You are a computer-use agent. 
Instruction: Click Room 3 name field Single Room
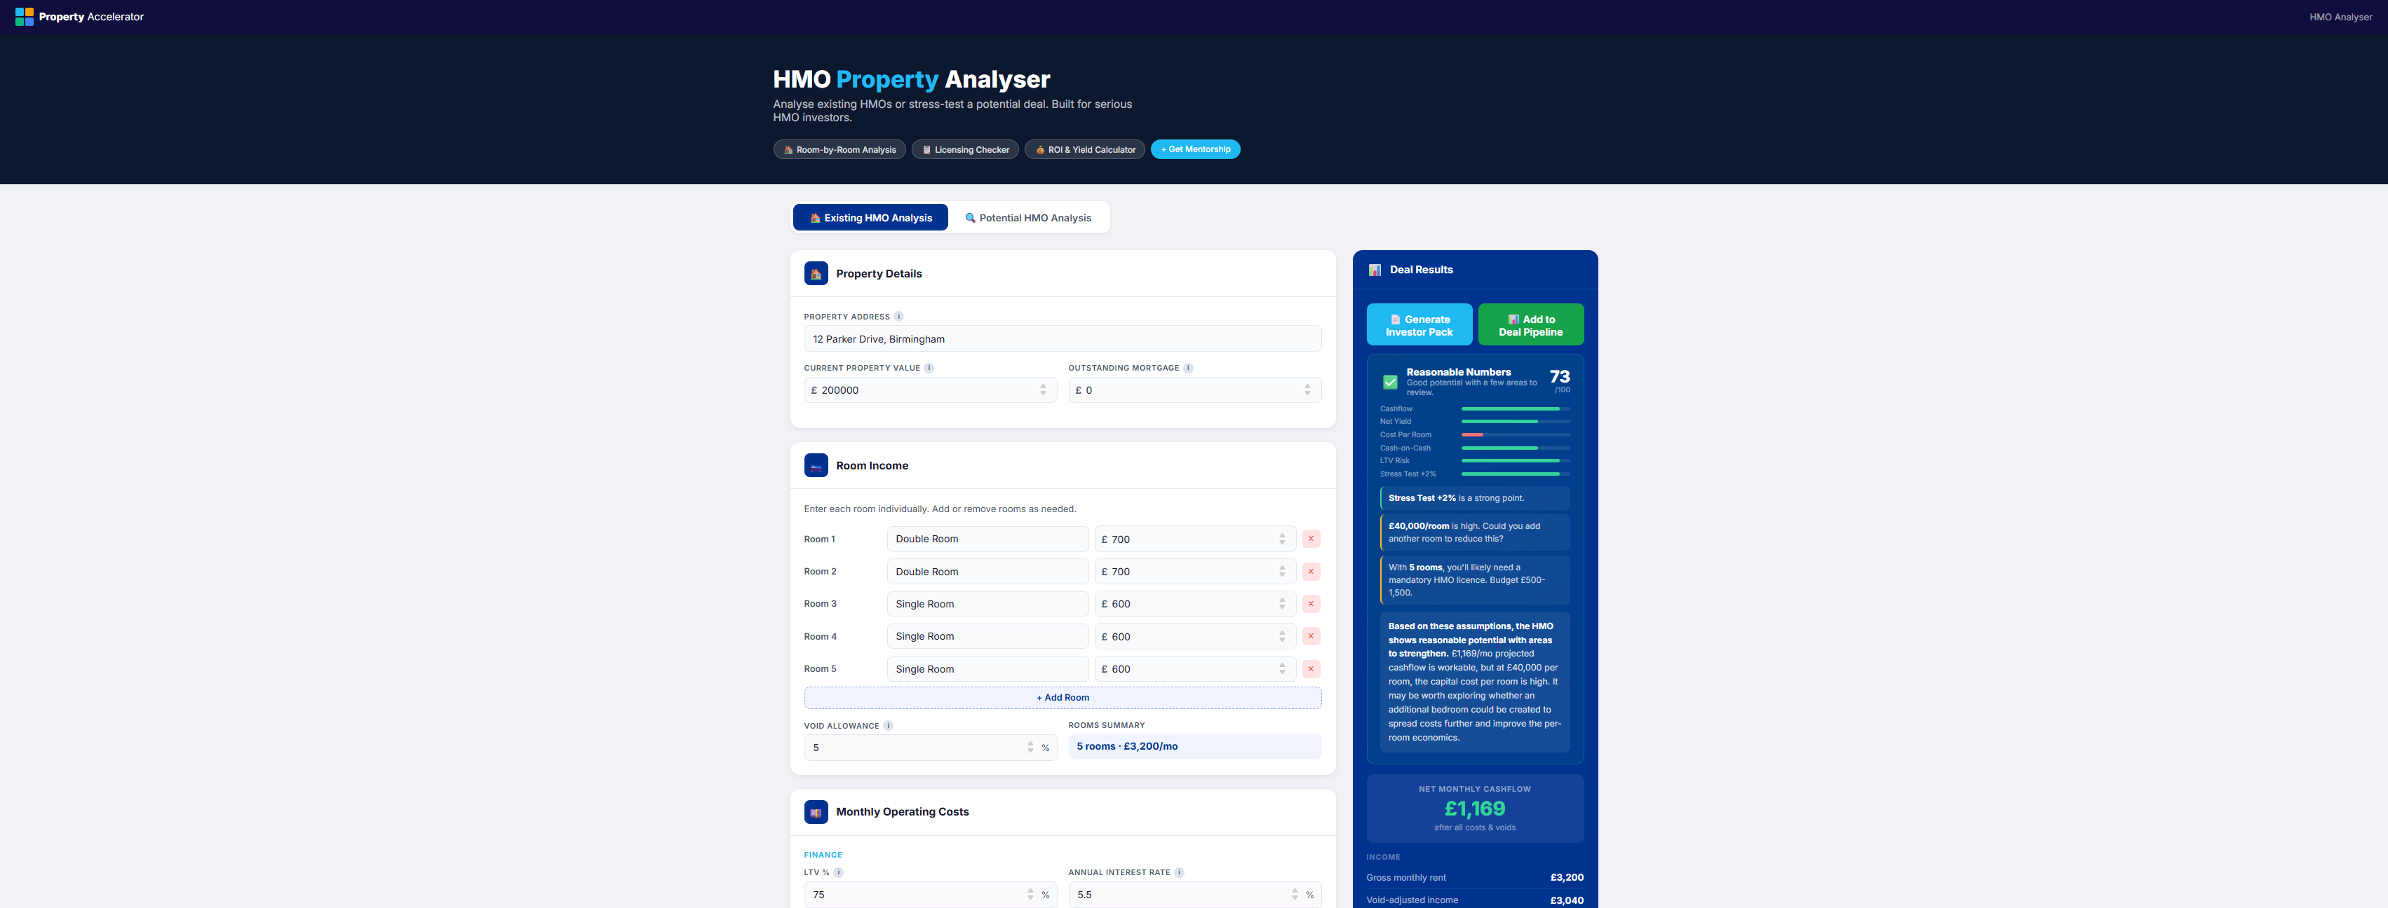(987, 604)
